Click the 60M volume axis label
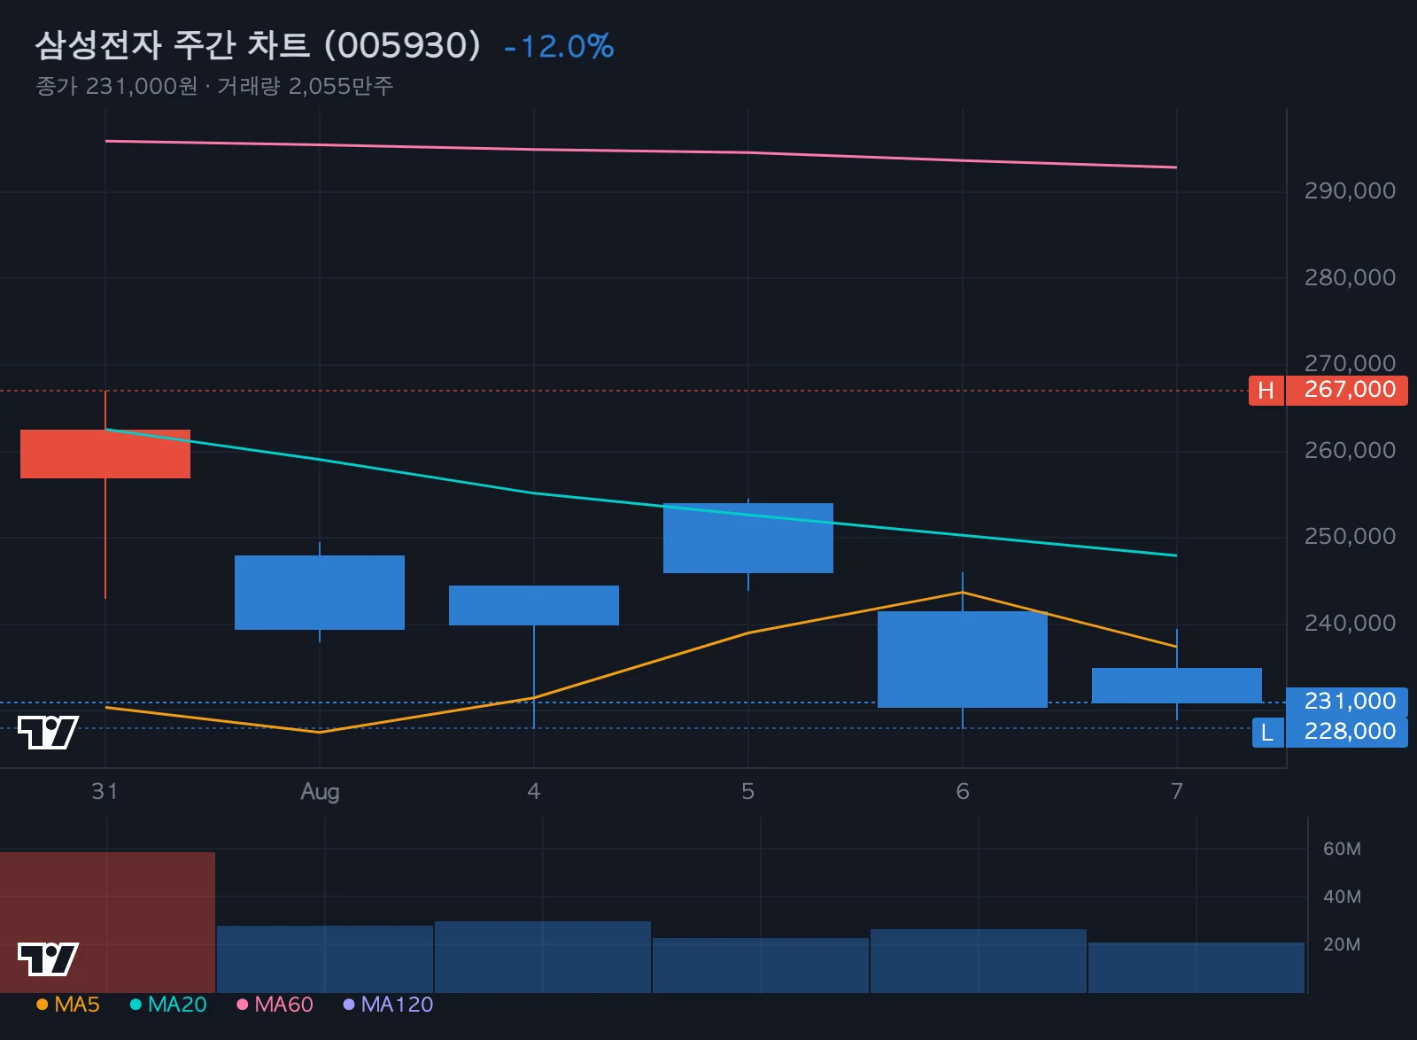 (1342, 849)
